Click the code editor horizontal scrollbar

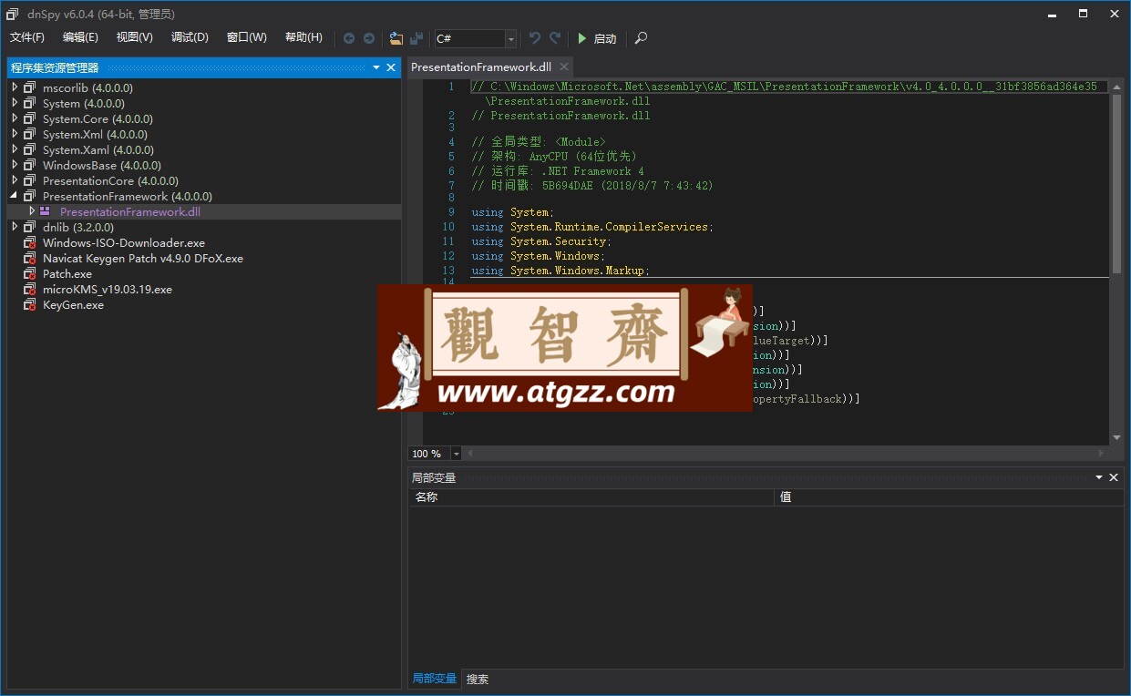click(787, 453)
